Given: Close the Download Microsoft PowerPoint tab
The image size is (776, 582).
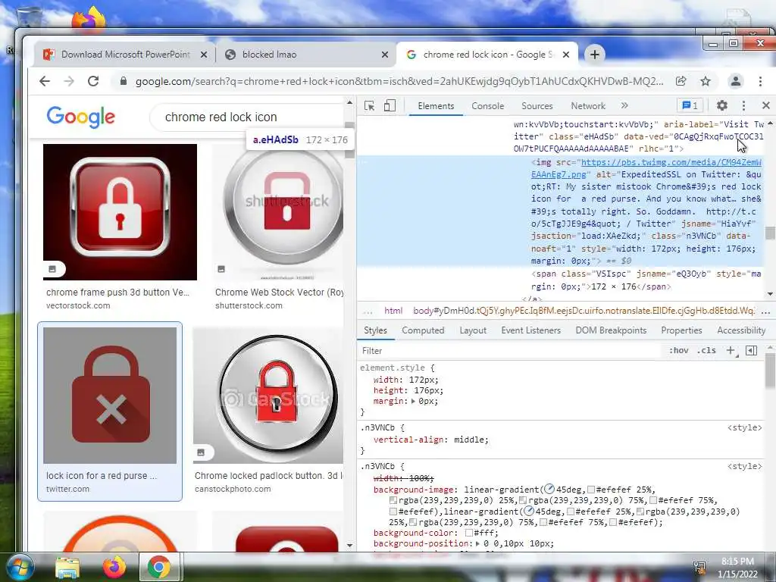Looking at the screenshot, I should (x=203, y=55).
